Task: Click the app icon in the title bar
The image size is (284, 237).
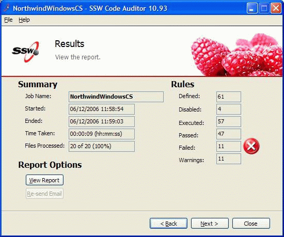Action: (7, 8)
